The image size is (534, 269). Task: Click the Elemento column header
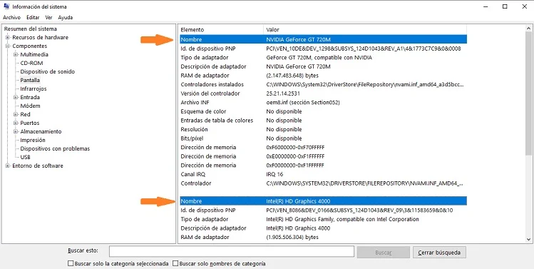221,30
